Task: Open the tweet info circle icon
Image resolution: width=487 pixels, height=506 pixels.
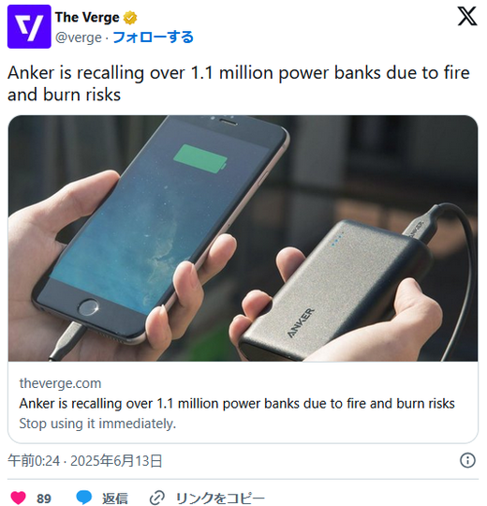Action: coord(467,460)
